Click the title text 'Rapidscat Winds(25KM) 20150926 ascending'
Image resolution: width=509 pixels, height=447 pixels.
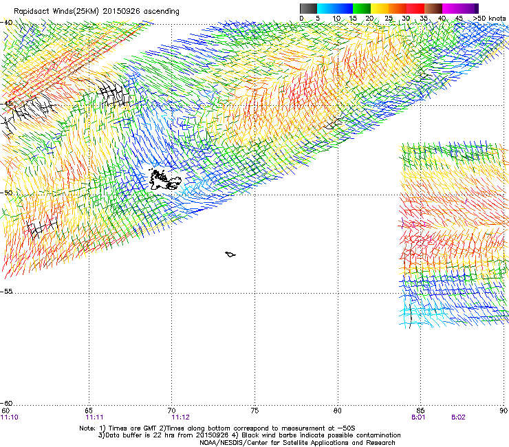tap(96, 12)
